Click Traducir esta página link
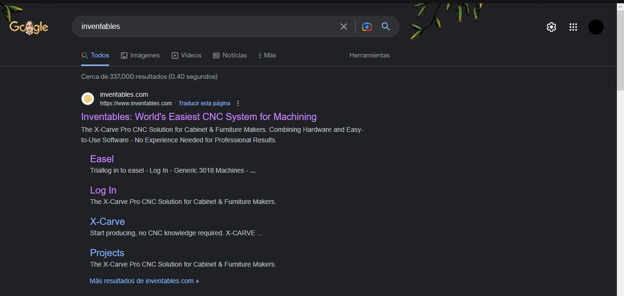624x296 pixels. click(x=204, y=103)
